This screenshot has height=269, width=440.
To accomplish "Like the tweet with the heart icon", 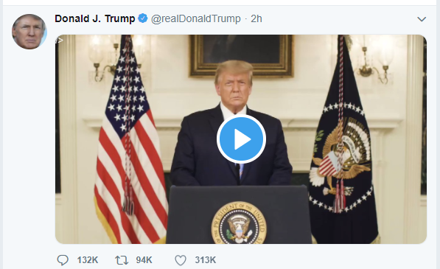I will [x=181, y=260].
